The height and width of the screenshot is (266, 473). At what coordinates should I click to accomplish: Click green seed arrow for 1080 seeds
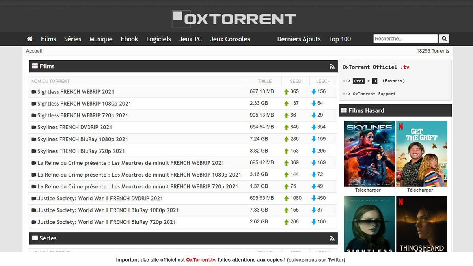click(287, 198)
